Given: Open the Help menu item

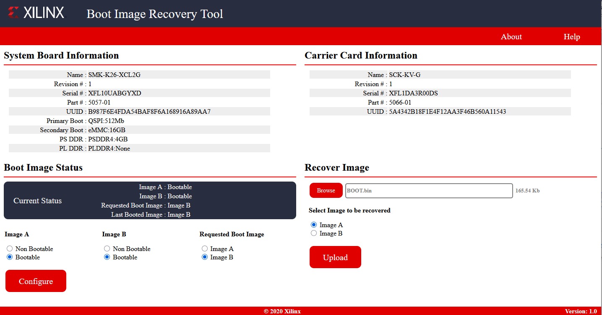Looking at the screenshot, I should click(x=571, y=37).
